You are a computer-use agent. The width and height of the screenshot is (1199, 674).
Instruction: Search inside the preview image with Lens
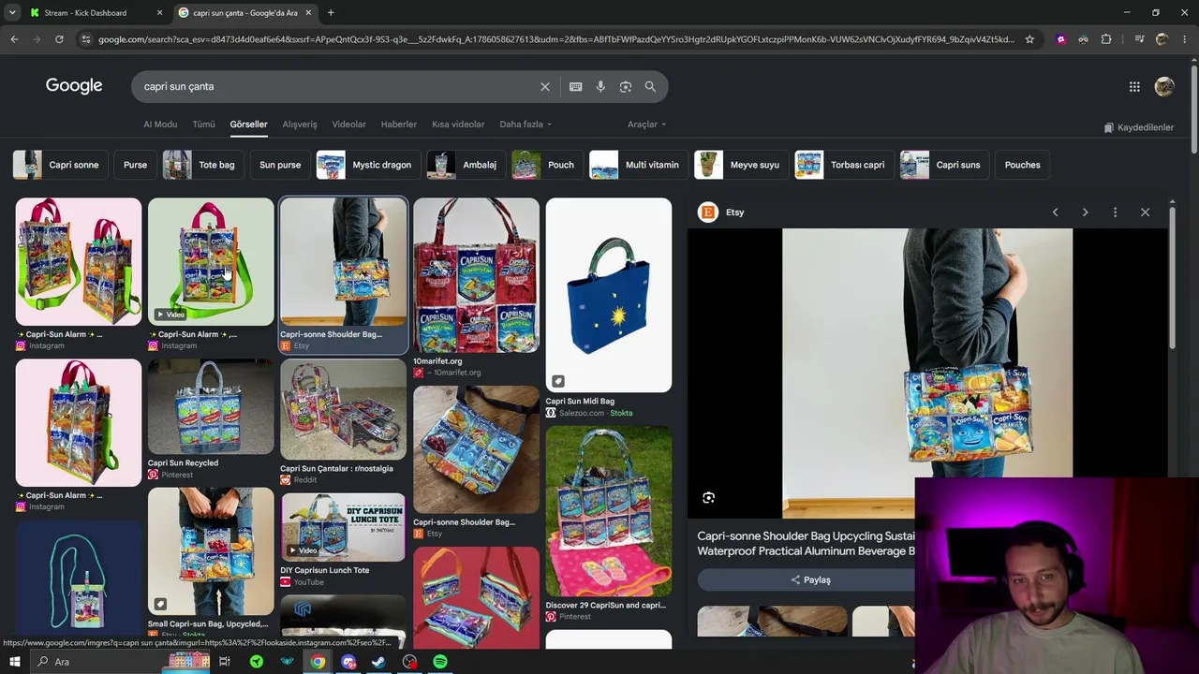[709, 498]
